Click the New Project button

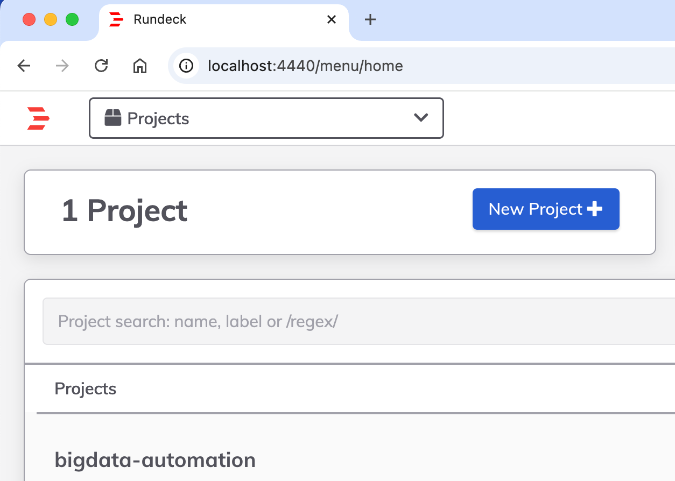click(x=545, y=209)
